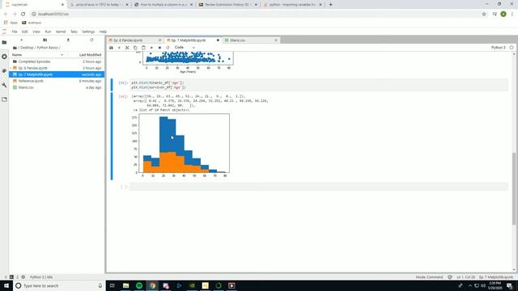Sort files by Last Modified column
Viewport: 518px width, 291px height.
(90, 55)
